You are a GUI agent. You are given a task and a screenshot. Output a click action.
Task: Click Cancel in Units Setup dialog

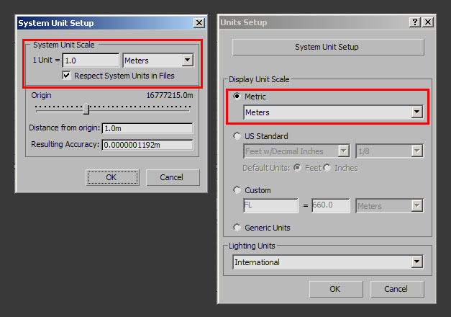pos(396,289)
